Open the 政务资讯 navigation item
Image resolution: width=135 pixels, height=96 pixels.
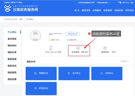[x=129, y=10]
